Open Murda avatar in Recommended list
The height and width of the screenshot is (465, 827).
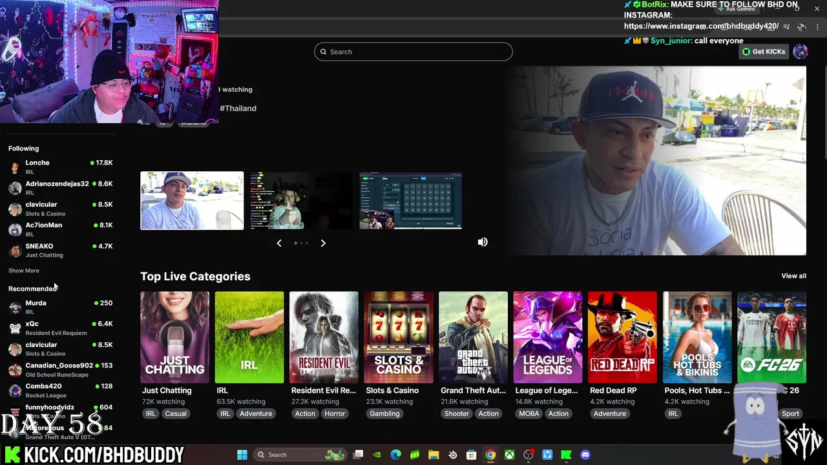[15, 307]
